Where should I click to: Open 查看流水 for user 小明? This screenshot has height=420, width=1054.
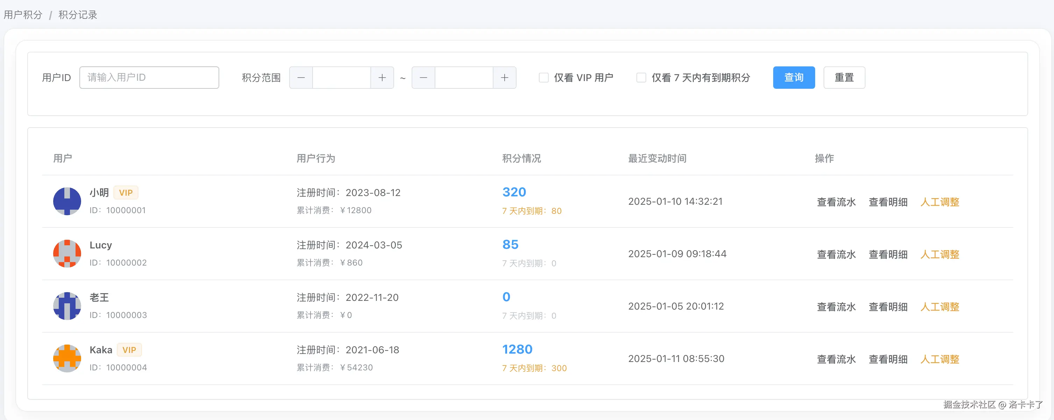click(836, 202)
